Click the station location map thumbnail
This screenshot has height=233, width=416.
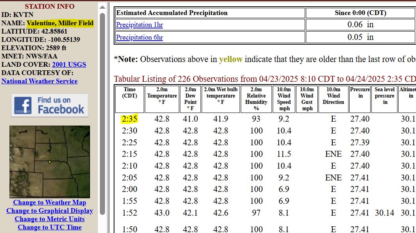[50, 162]
